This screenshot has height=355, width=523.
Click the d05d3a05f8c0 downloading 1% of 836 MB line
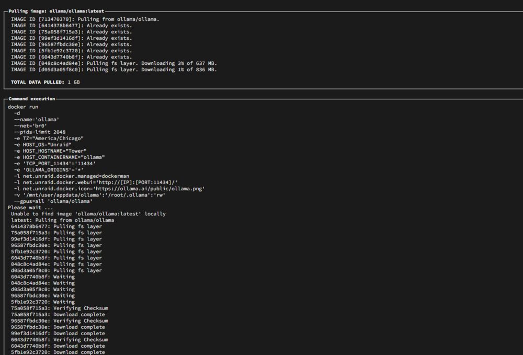[x=113, y=70]
